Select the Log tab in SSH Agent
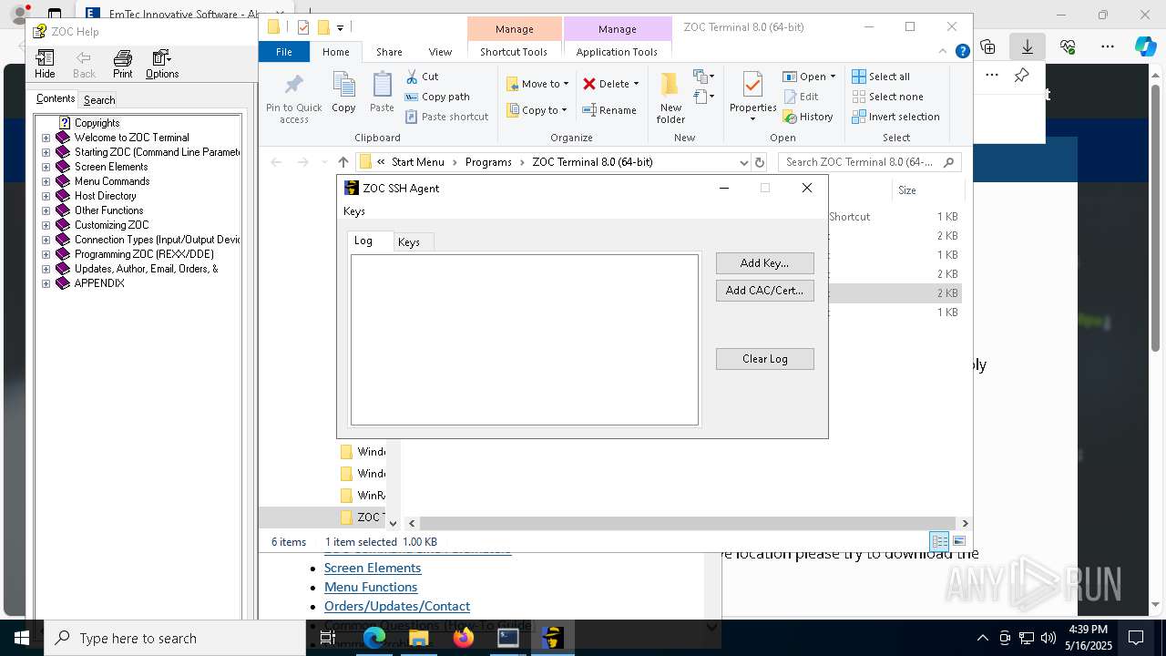 click(x=363, y=241)
